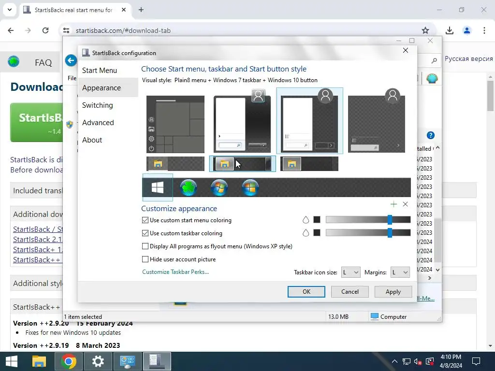
Task: Click the Control Panel taskbar icon
Action: tap(128, 361)
